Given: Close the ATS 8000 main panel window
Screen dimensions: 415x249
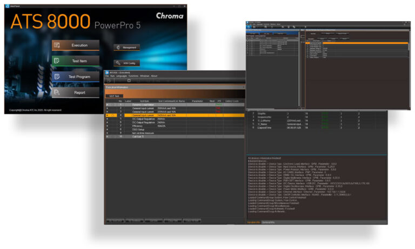Looking at the screenshot, I should click(x=184, y=6).
